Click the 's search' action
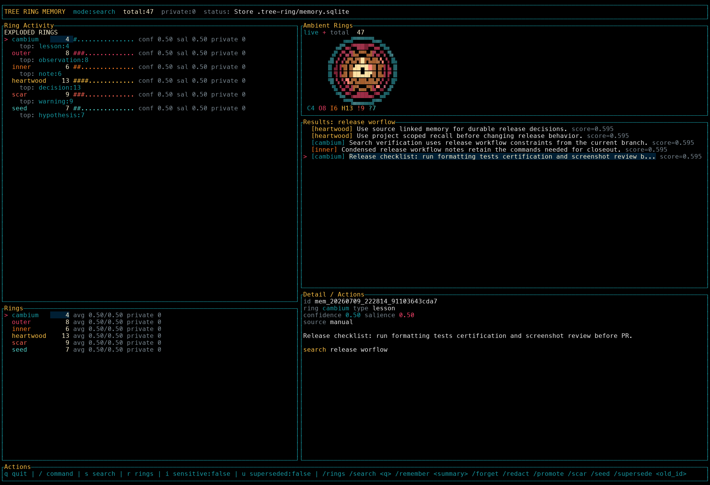This screenshot has height=485, width=710. (x=100, y=474)
